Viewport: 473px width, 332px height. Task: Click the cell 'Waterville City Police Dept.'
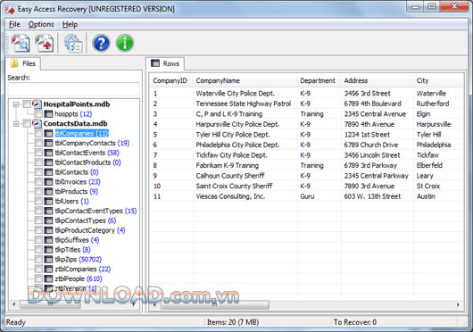coord(235,94)
